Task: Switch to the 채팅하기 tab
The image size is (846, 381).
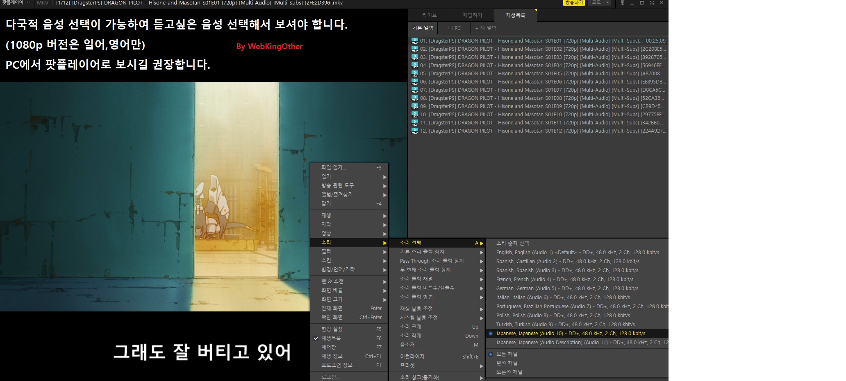Action: click(472, 15)
